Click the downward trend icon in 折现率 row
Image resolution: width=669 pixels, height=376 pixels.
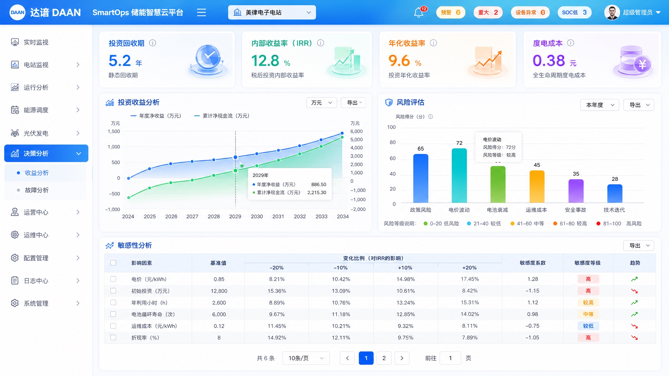(x=634, y=337)
